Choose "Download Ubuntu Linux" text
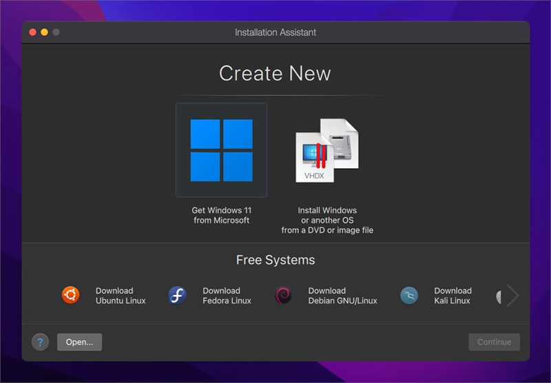 (x=121, y=296)
